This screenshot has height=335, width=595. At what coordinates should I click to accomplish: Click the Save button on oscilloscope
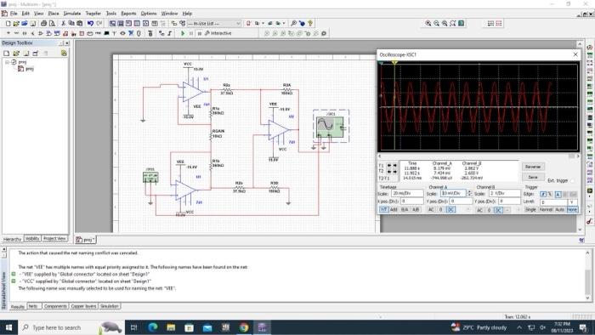[533, 177]
